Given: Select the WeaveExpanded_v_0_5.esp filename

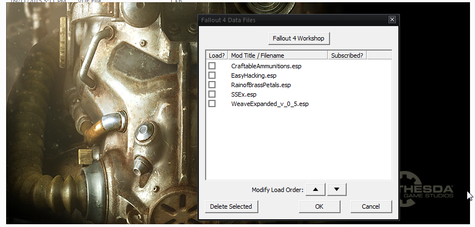Looking at the screenshot, I should point(270,104).
